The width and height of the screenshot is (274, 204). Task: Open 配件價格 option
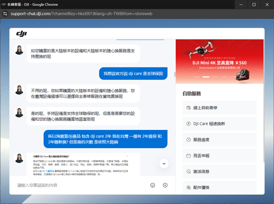(220, 187)
